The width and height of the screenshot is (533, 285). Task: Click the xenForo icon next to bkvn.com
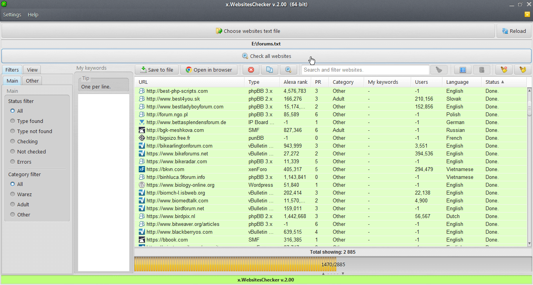(142, 169)
